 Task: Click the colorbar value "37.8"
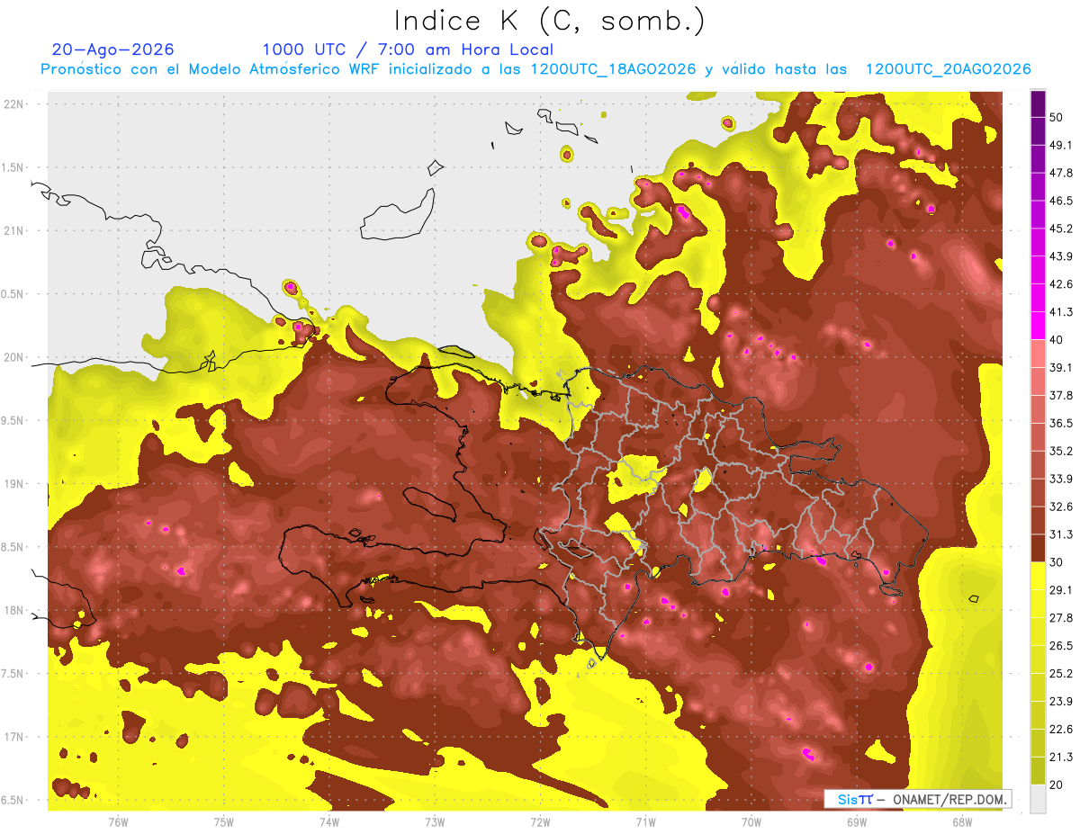click(x=1060, y=395)
